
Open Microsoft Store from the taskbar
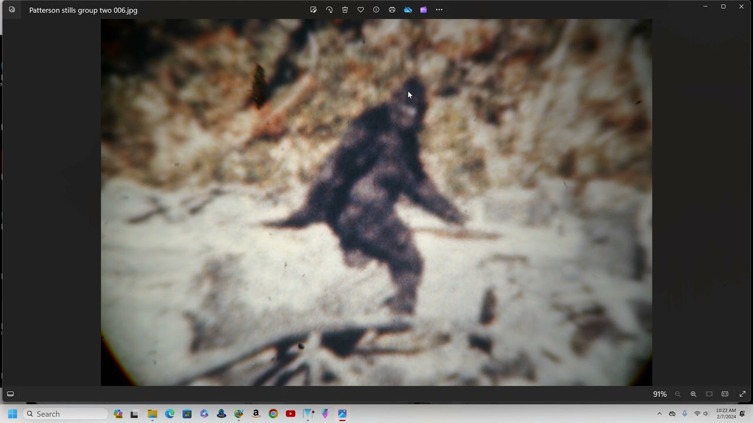[x=186, y=414]
